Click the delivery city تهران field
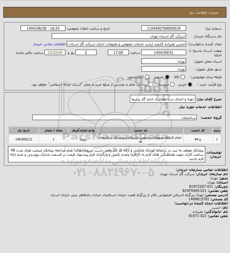 [x=163, y=69]
